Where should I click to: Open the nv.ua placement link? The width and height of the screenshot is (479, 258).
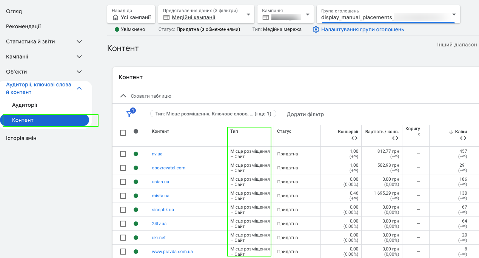pos(157,154)
